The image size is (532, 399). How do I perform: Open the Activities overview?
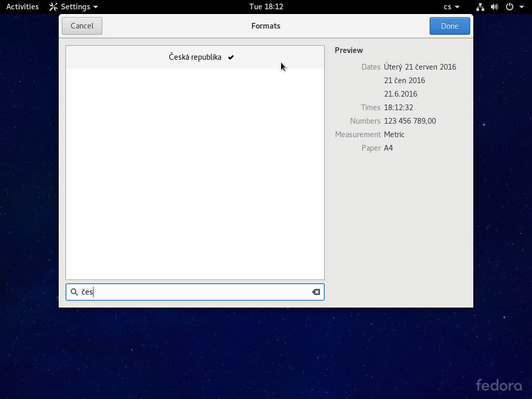pyautogui.click(x=22, y=7)
